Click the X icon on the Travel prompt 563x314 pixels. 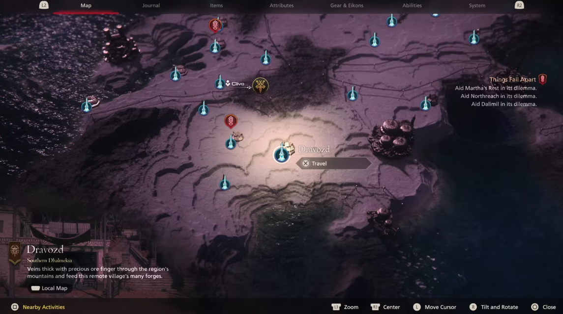point(305,163)
